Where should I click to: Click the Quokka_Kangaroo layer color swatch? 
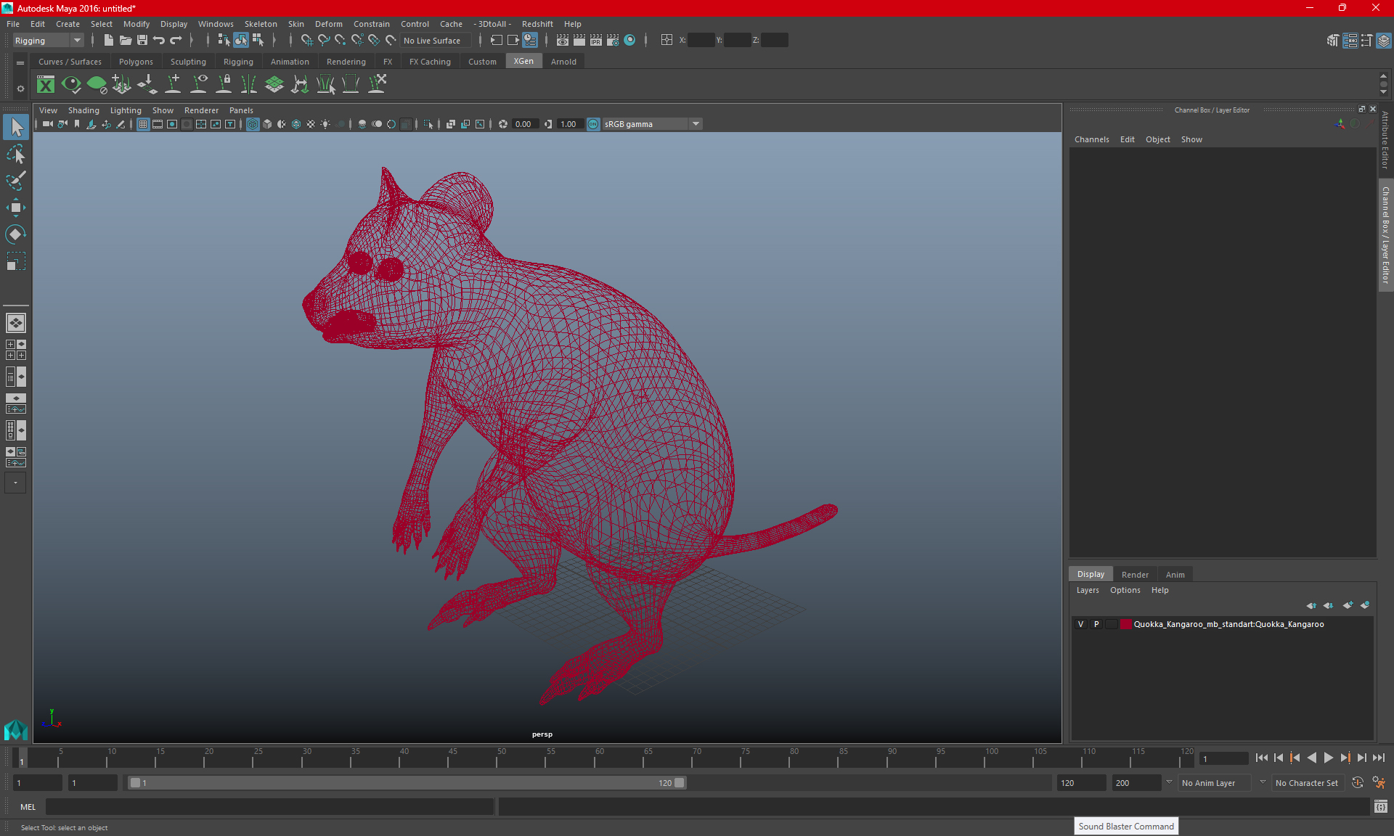pyautogui.click(x=1126, y=624)
